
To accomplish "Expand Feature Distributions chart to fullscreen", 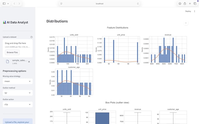I will click(186, 23).
